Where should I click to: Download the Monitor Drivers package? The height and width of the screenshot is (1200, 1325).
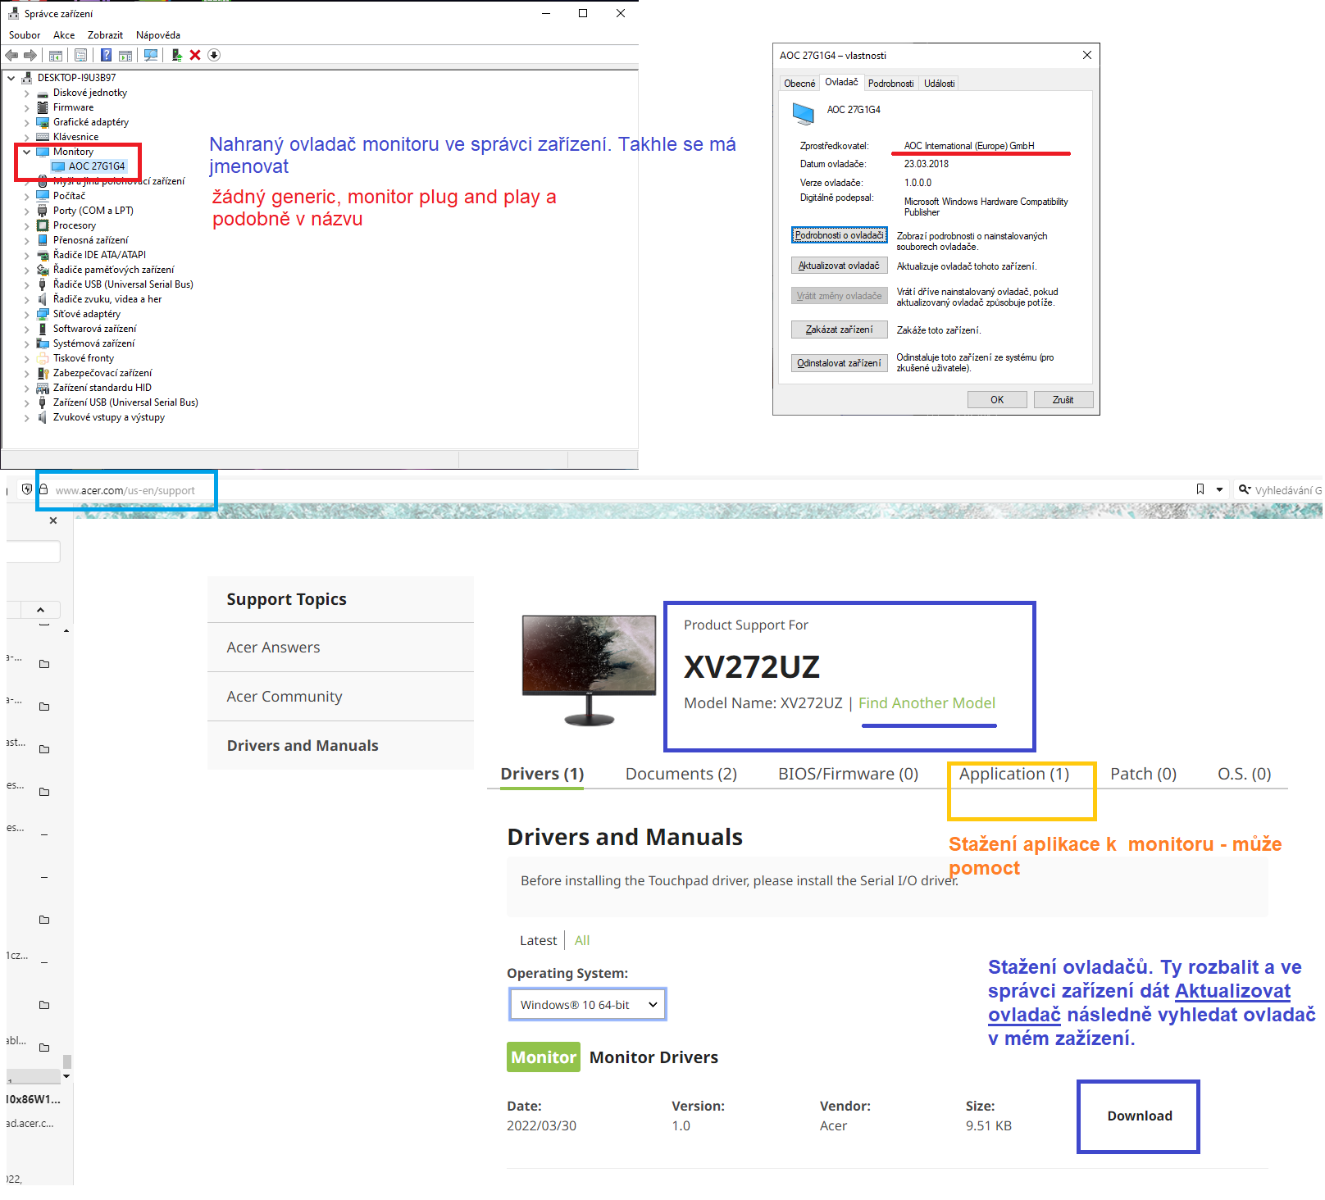(x=1139, y=1116)
